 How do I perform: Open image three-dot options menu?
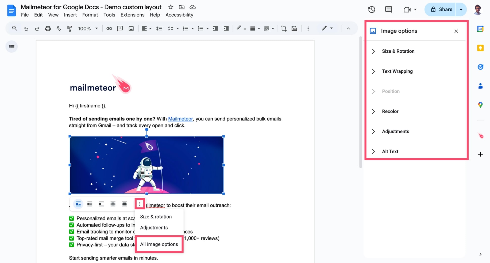coord(140,204)
